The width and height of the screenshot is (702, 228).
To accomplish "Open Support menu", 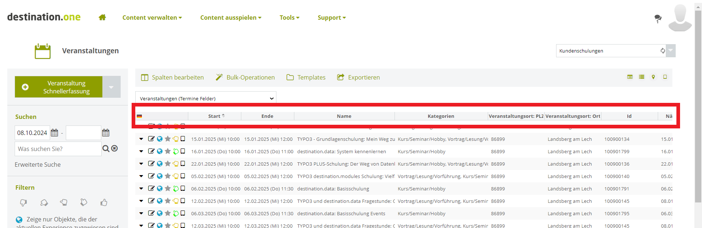I will pos(332,18).
